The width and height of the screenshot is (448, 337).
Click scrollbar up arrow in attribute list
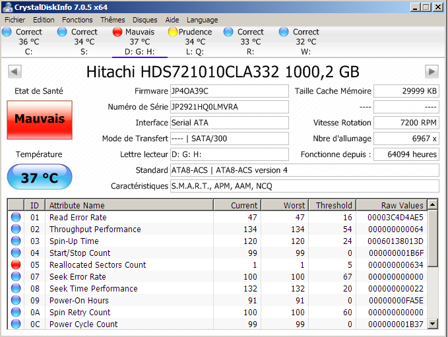[x=433, y=204]
